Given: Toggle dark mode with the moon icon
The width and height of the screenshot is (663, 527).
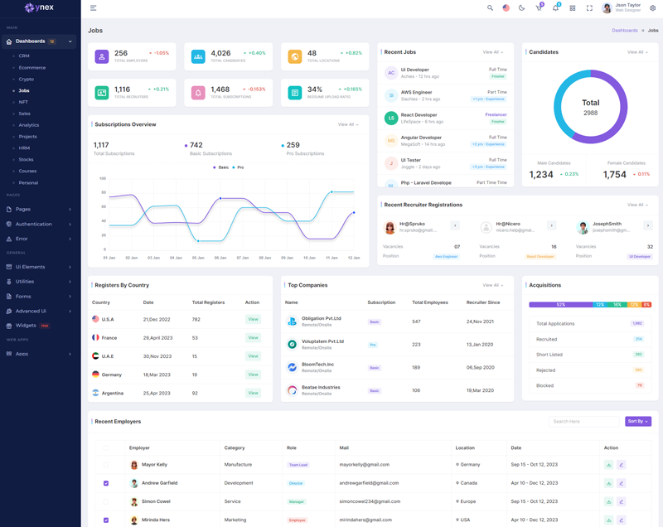Looking at the screenshot, I should pyautogui.click(x=522, y=8).
